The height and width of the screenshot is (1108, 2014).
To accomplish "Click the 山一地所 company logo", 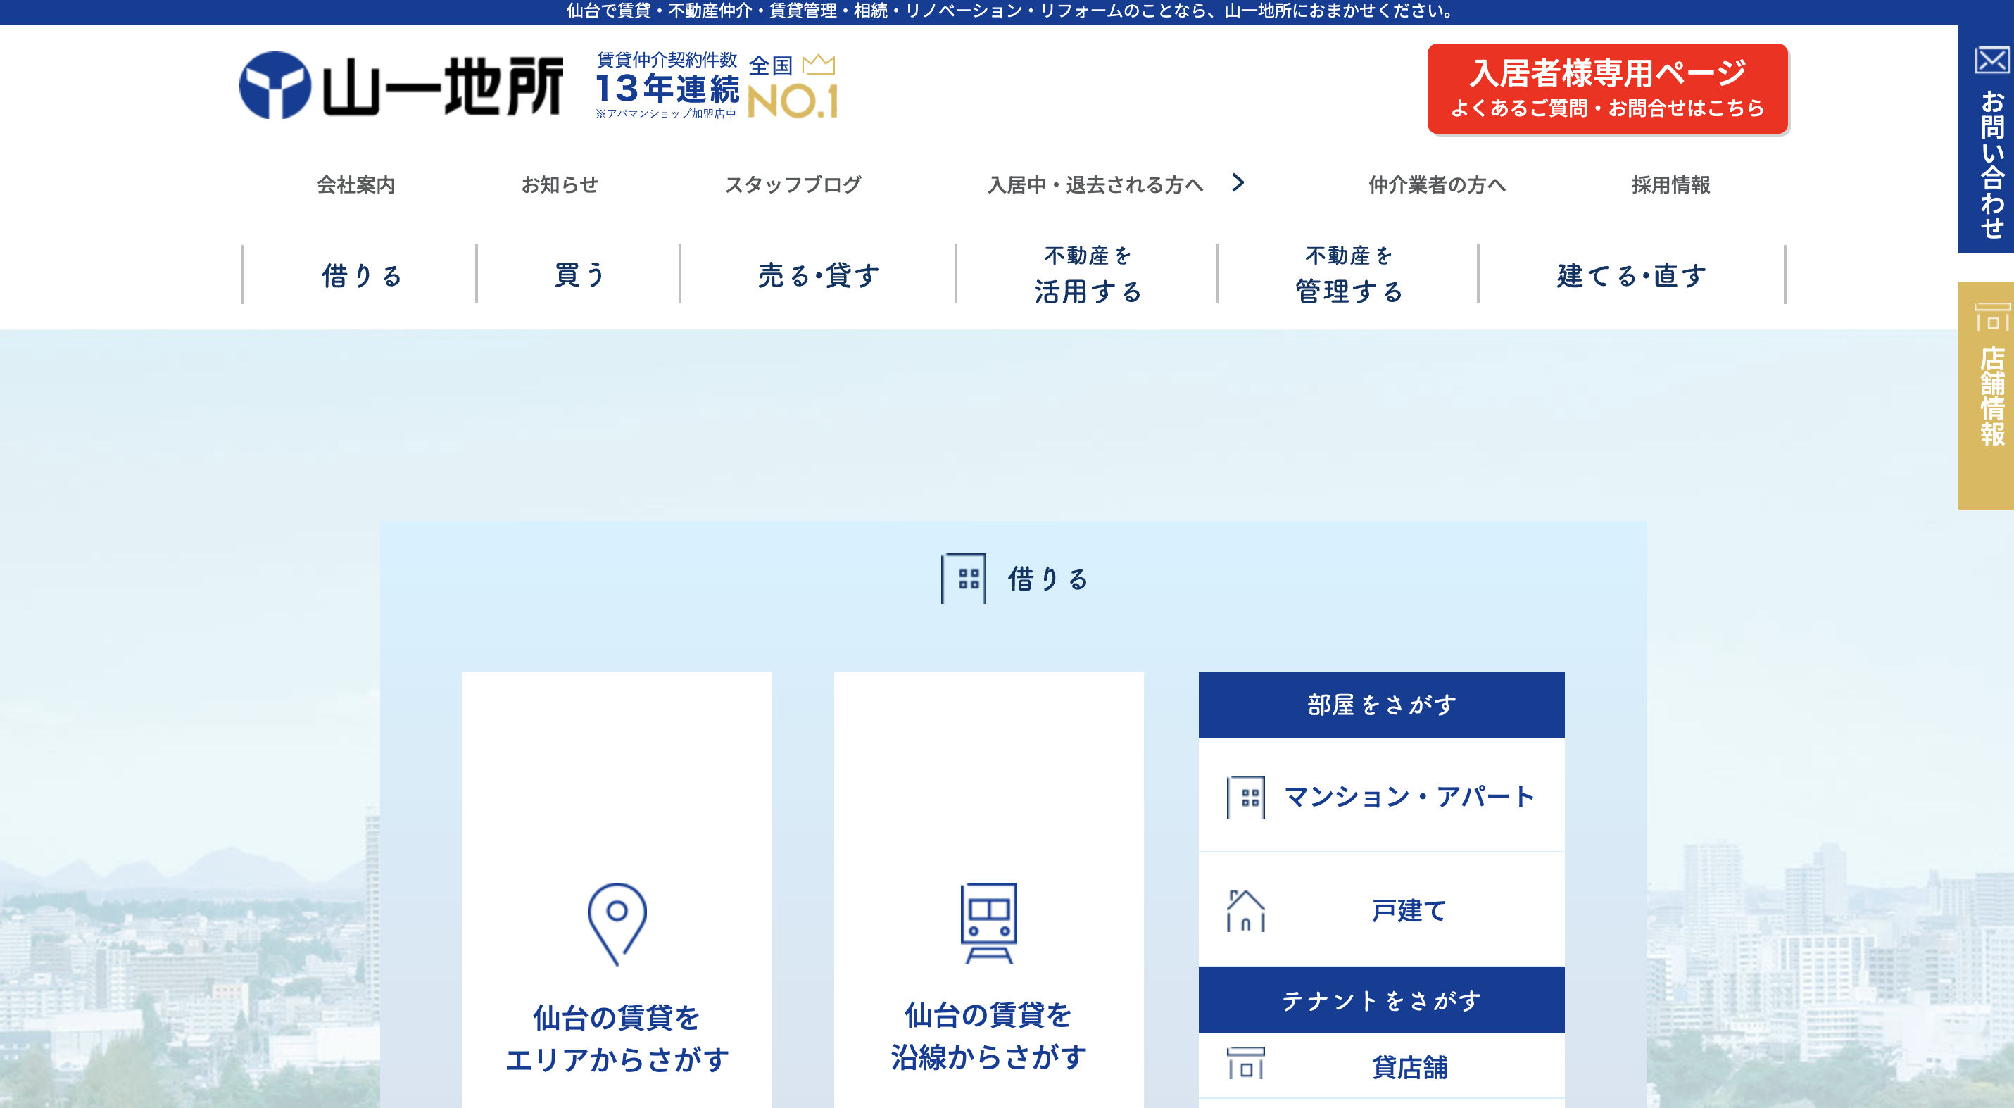I will click(x=401, y=85).
